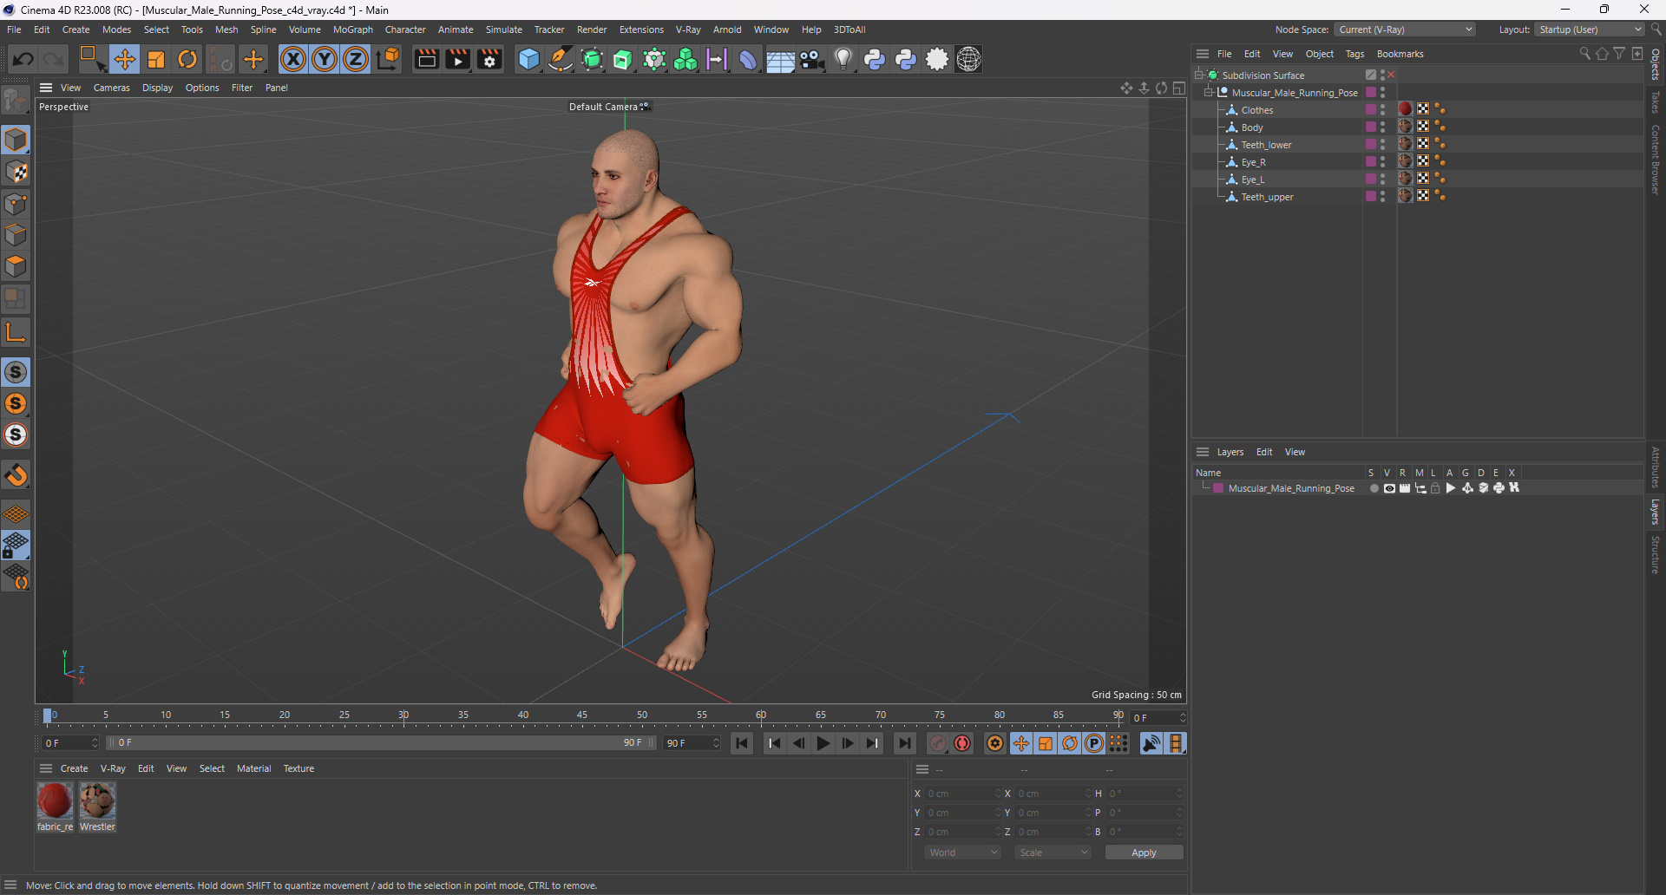Toggle layer visibility eye for Muscular_Male_Running_Pose
Screen dimensions: 1666x895
1389,488
